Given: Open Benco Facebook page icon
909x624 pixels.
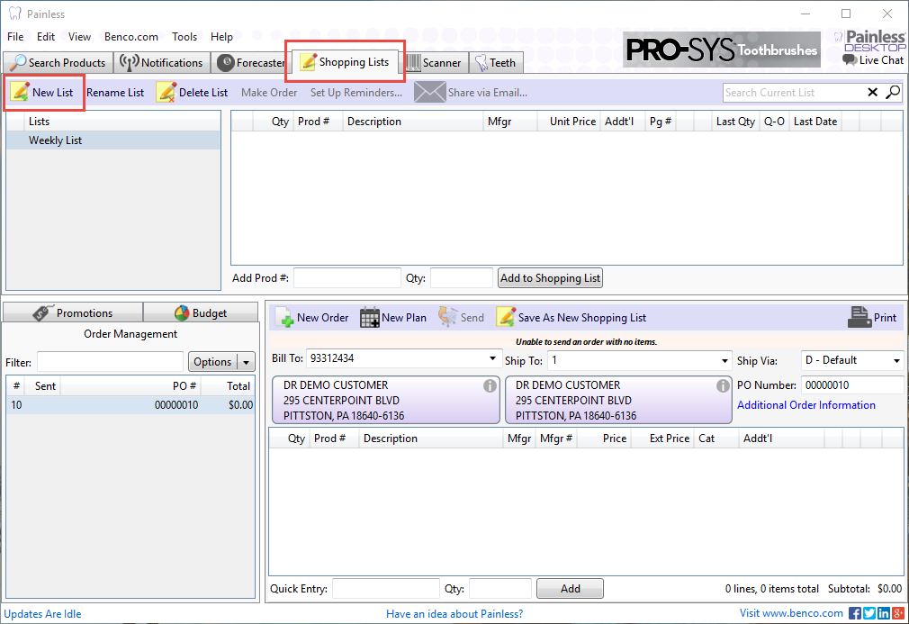Looking at the screenshot, I should coord(855,613).
